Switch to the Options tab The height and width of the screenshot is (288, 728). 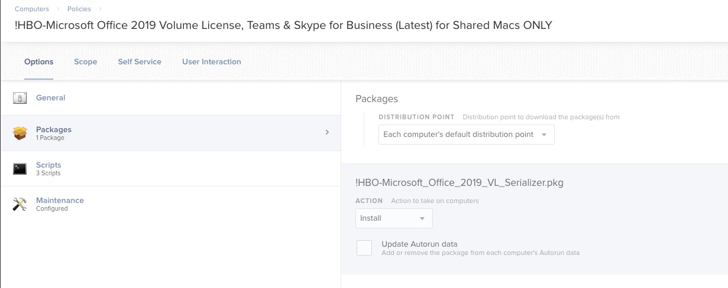pos(39,61)
